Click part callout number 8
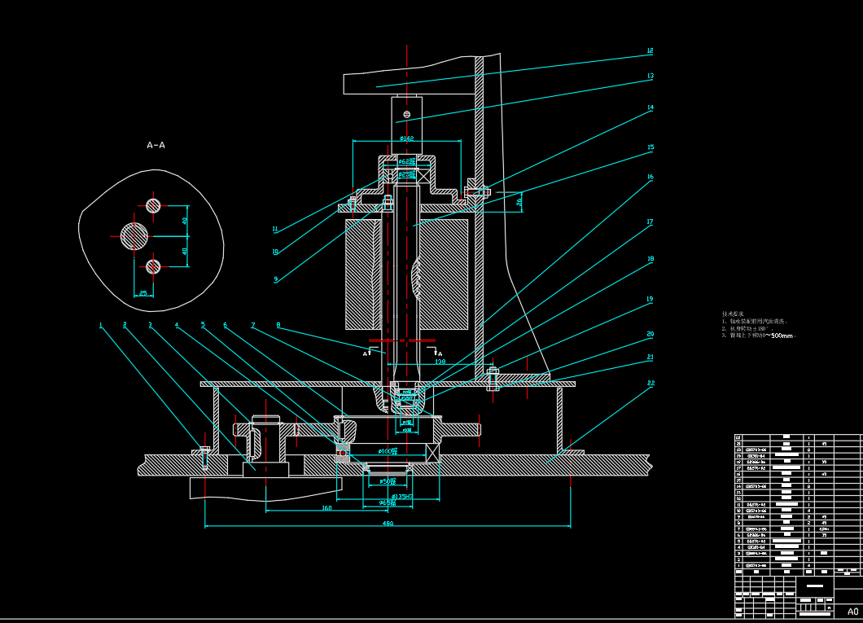Viewport: 863px width, 623px height. (x=278, y=325)
